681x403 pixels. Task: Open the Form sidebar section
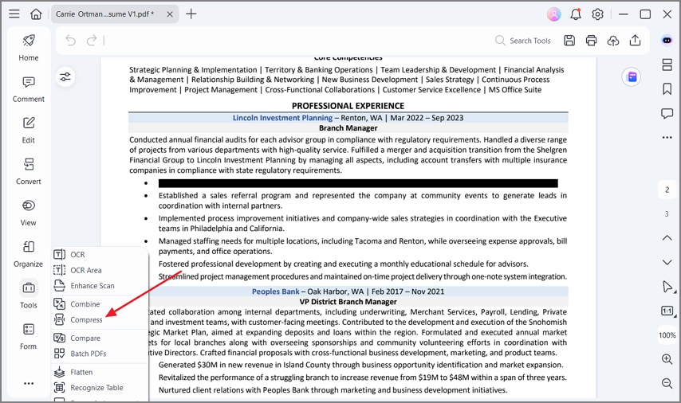coord(29,336)
